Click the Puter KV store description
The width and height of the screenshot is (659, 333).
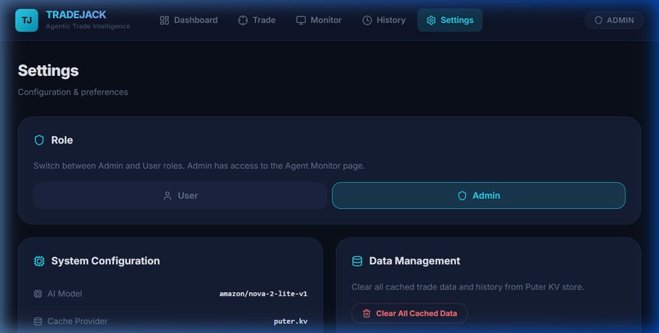(468, 287)
